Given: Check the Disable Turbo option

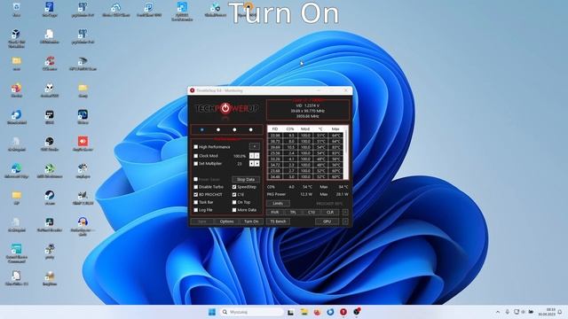Looking at the screenshot, I should (x=195, y=187).
